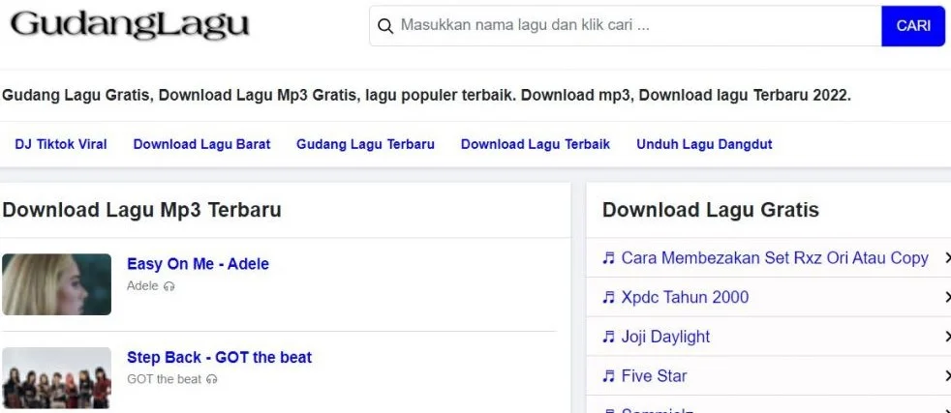The height and width of the screenshot is (413, 951).
Task: Click chevron on Joji Daylight row
Action: [947, 337]
